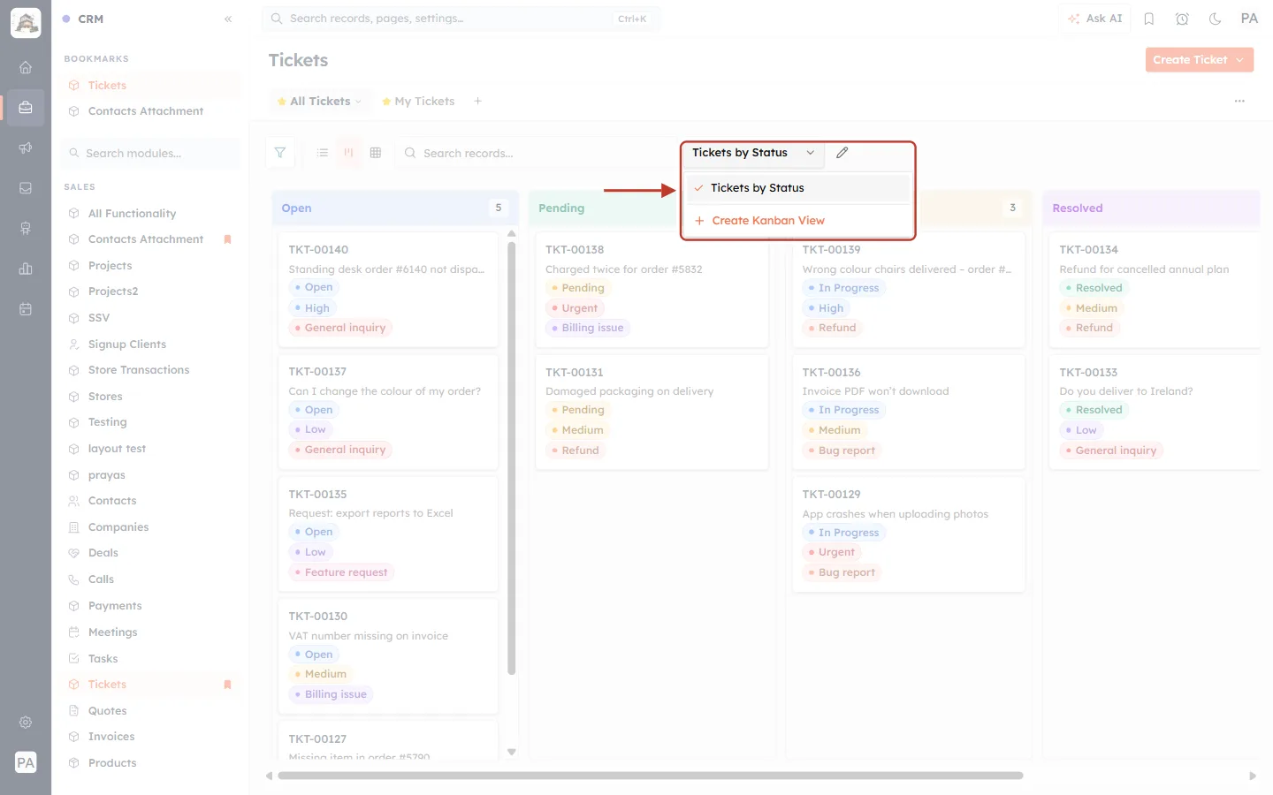Toggle the bookmark on Sales Contacts Attachment

227,239
